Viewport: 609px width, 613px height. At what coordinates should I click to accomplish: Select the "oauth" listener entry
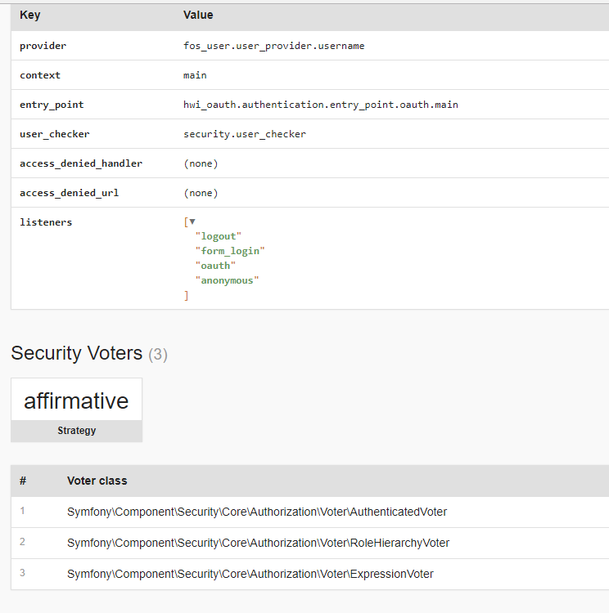(x=215, y=266)
